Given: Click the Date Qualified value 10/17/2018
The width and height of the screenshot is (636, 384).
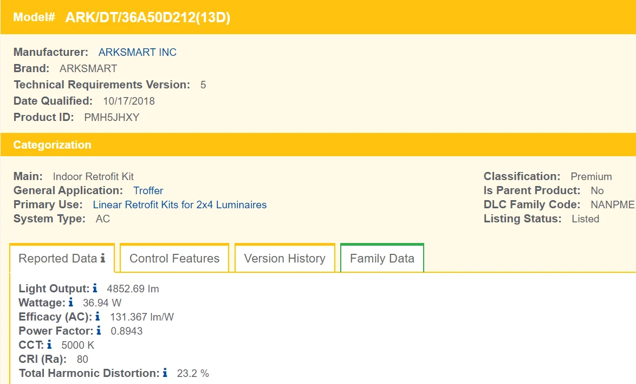Looking at the screenshot, I should pyautogui.click(x=128, y=101).
